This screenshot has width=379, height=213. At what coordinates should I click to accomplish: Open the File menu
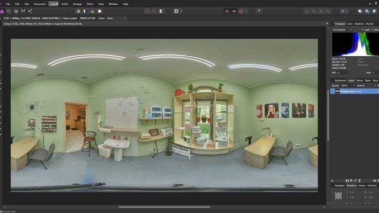click(8, 4)
